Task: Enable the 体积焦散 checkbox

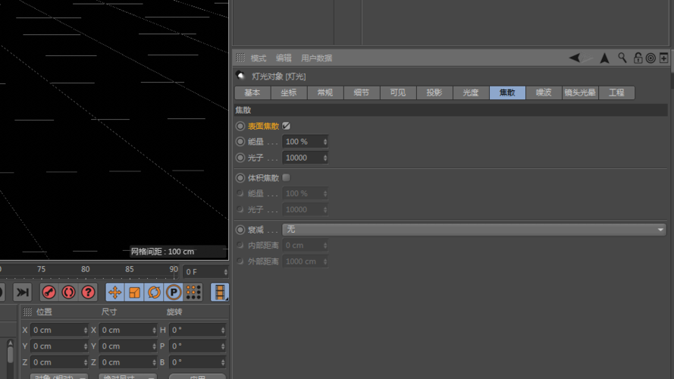Action: [x=287, y=177]
